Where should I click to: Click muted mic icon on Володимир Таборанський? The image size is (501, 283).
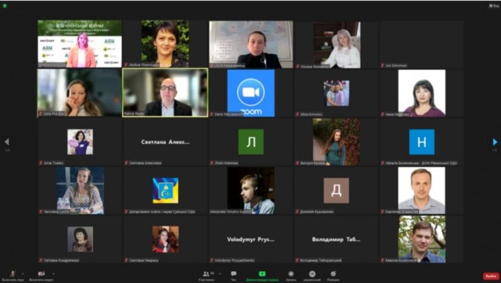[297, 260]
